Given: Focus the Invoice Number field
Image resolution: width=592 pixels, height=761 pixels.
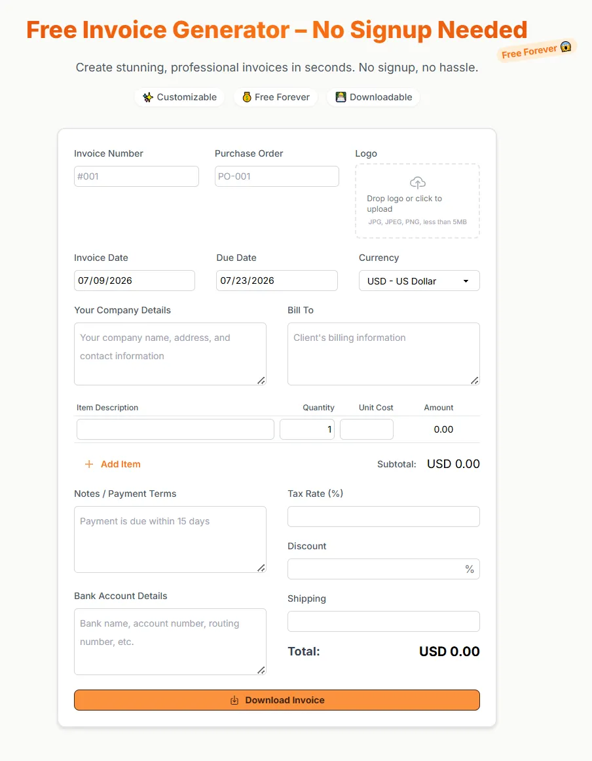Looking at the screenshot, I should click(136, 176).
